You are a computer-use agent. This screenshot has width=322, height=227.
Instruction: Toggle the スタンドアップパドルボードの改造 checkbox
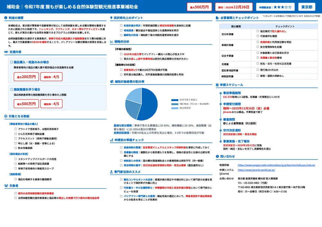[16, 159]
